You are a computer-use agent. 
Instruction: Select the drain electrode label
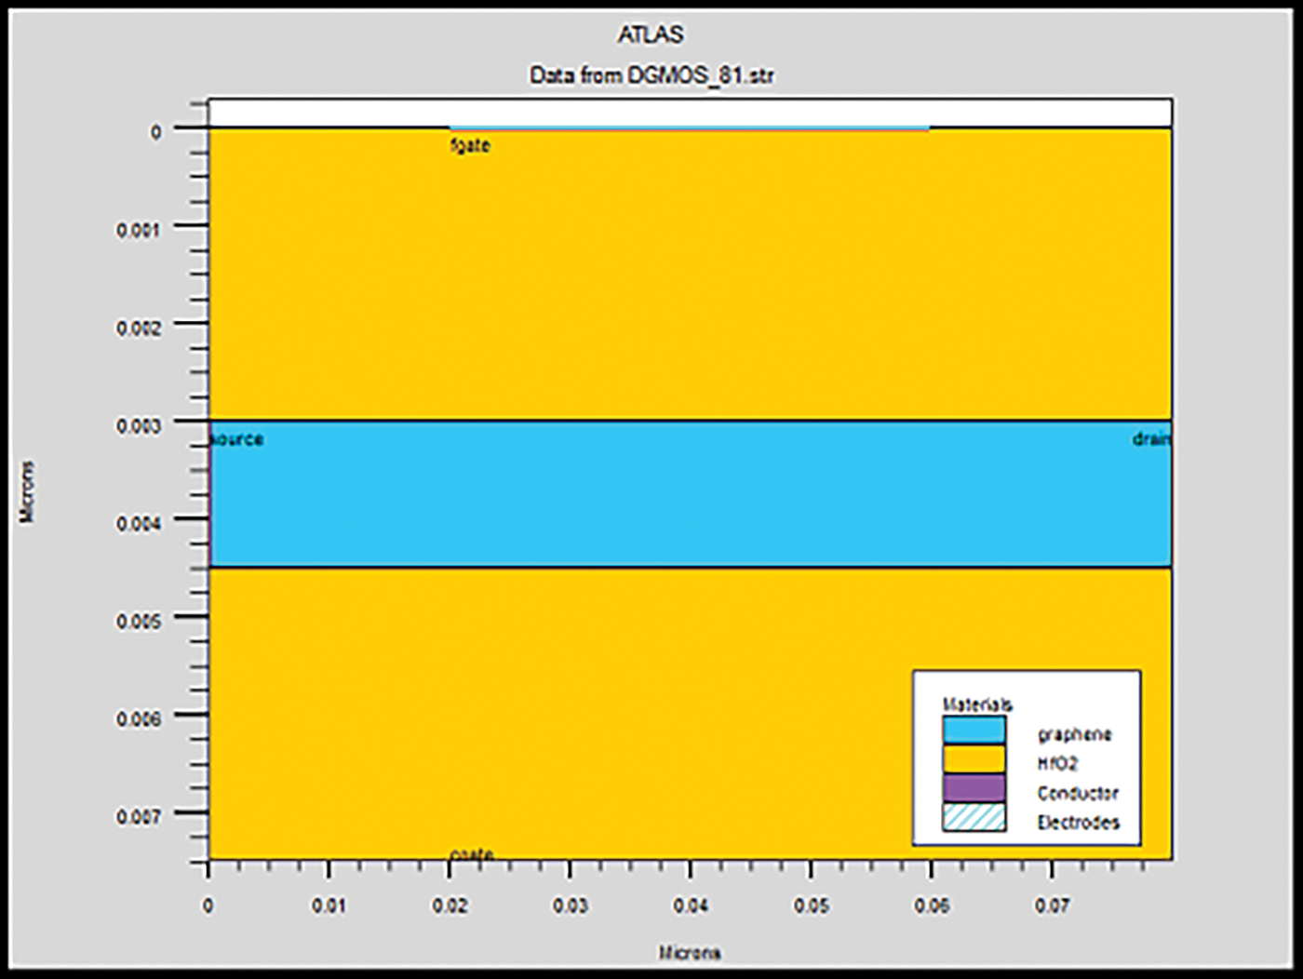pyautogui.click(x=1151, y=439)
